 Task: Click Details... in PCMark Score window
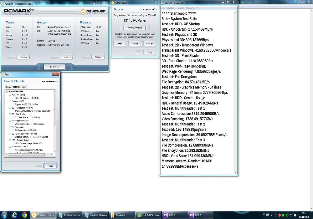click(x=120, y=43)
